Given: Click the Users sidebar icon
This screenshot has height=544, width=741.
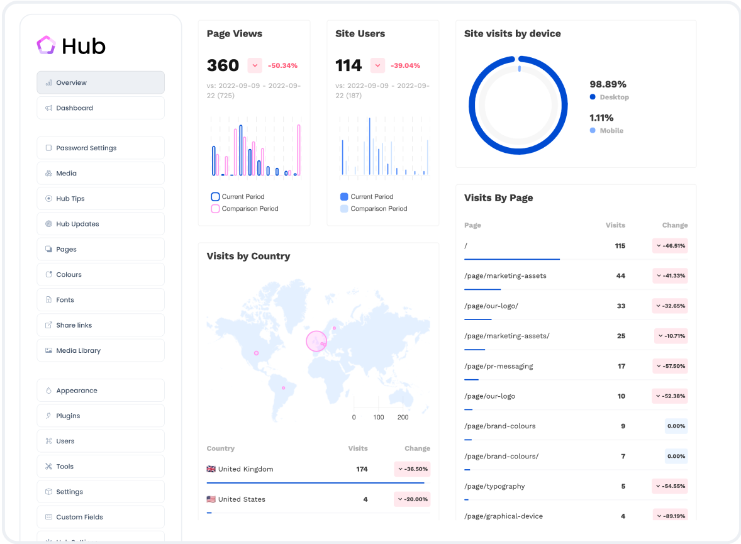Looking at the screenshot, I should [48, 441].
